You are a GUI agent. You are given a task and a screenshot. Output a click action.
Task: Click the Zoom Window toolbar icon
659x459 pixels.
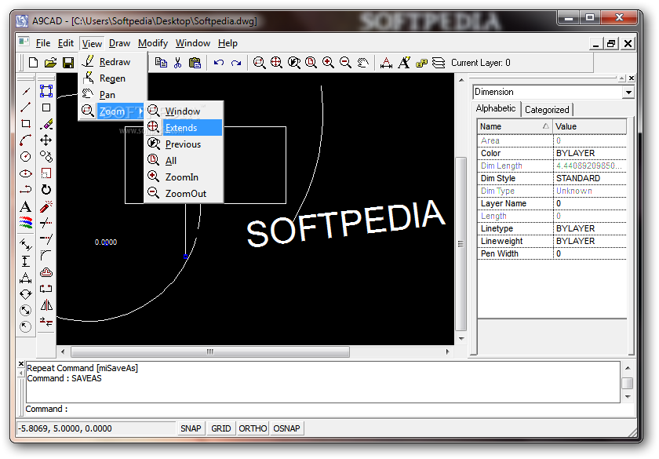pyautogui.click(x=260, y=63)
